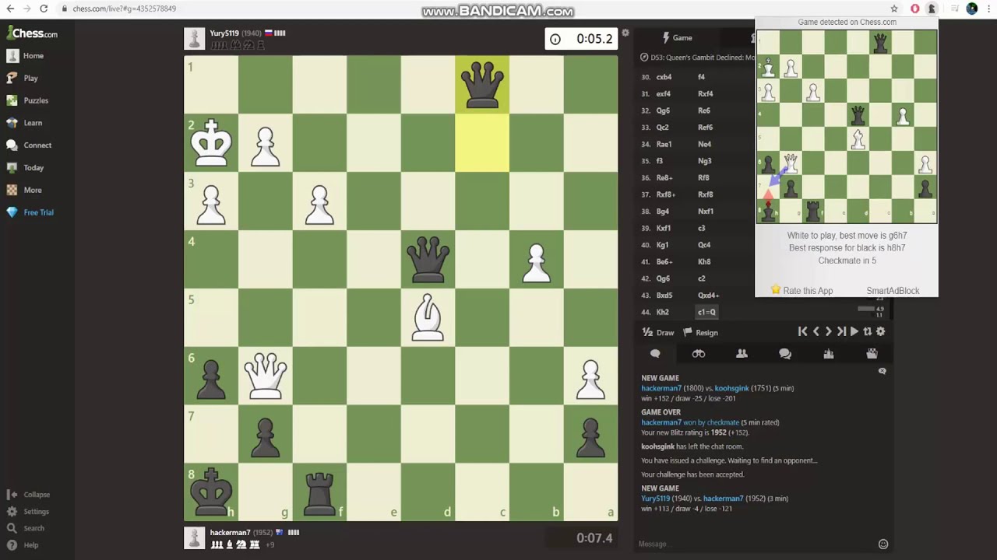The width and height of the screenshot is (997, 560).
Task: Click koohsgink link in first new game
Action: click(731, 388)
